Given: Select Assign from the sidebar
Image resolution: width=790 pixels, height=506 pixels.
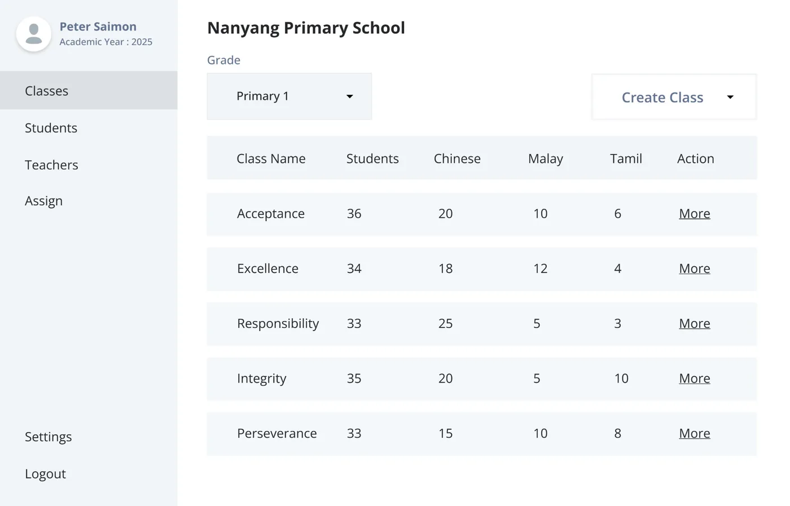Looking at the screenshot, I should (43, 201).
